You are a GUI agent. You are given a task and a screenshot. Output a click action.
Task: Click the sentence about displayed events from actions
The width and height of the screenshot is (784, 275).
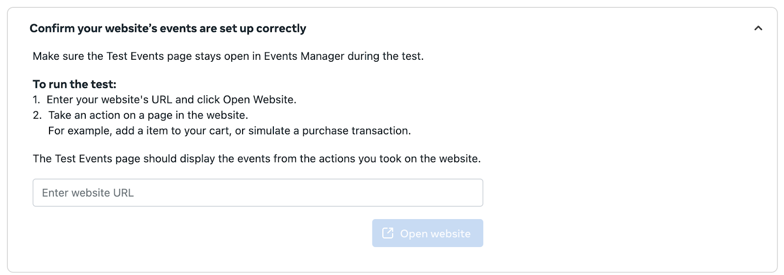pos(257,159)
